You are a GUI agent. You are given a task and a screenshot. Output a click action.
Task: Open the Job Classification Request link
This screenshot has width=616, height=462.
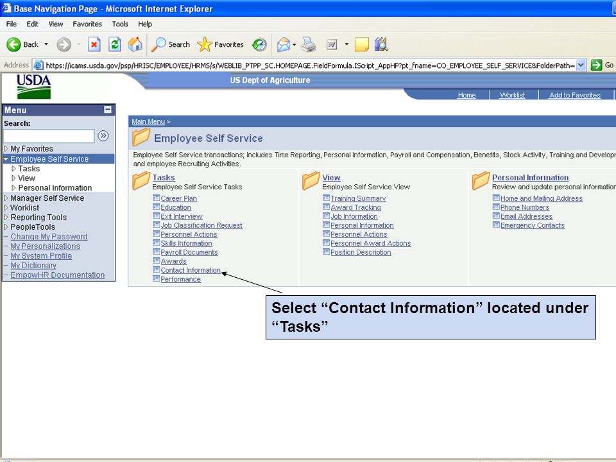click(x=201, y=225)
